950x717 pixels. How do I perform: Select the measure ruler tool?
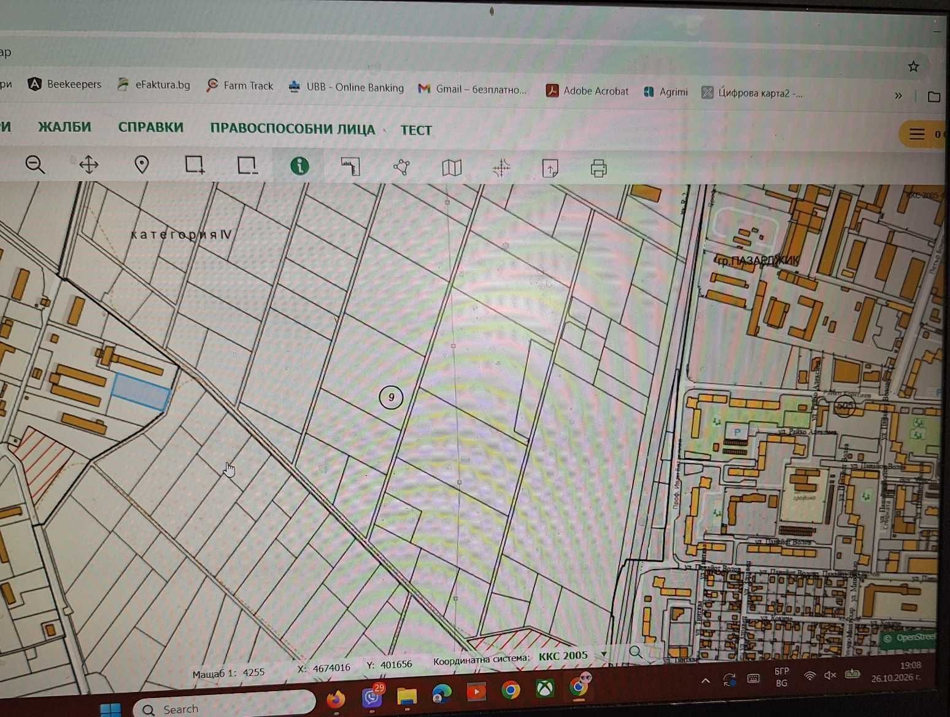click(x=350, y=166)
